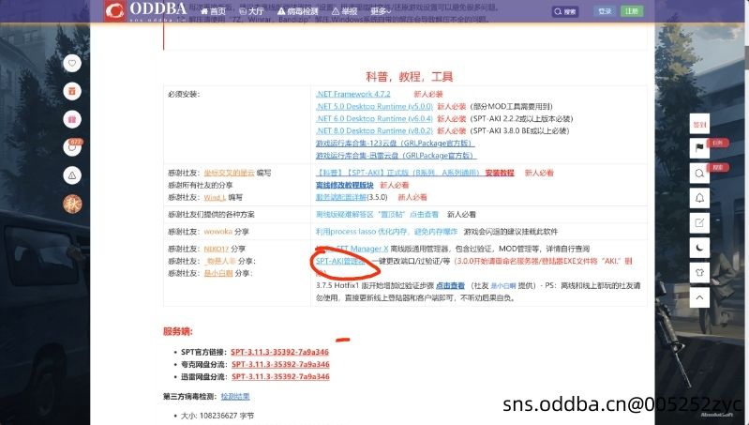The width and height of the screenshot is (749, 425).
Task: Open SPT官方链接 SPT-3.11.3-35392-7a9a346 download
Action: coord(279,352)
